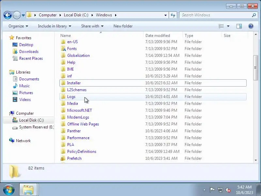The image size is (261, 196).
Task: Go back with the Back arrow button
Action: coord(8,15)
